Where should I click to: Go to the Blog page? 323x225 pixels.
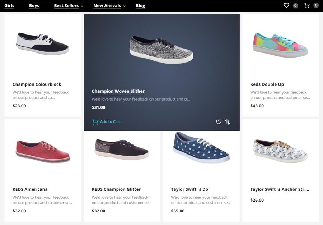pyautogui.click(x=140, y=6)
